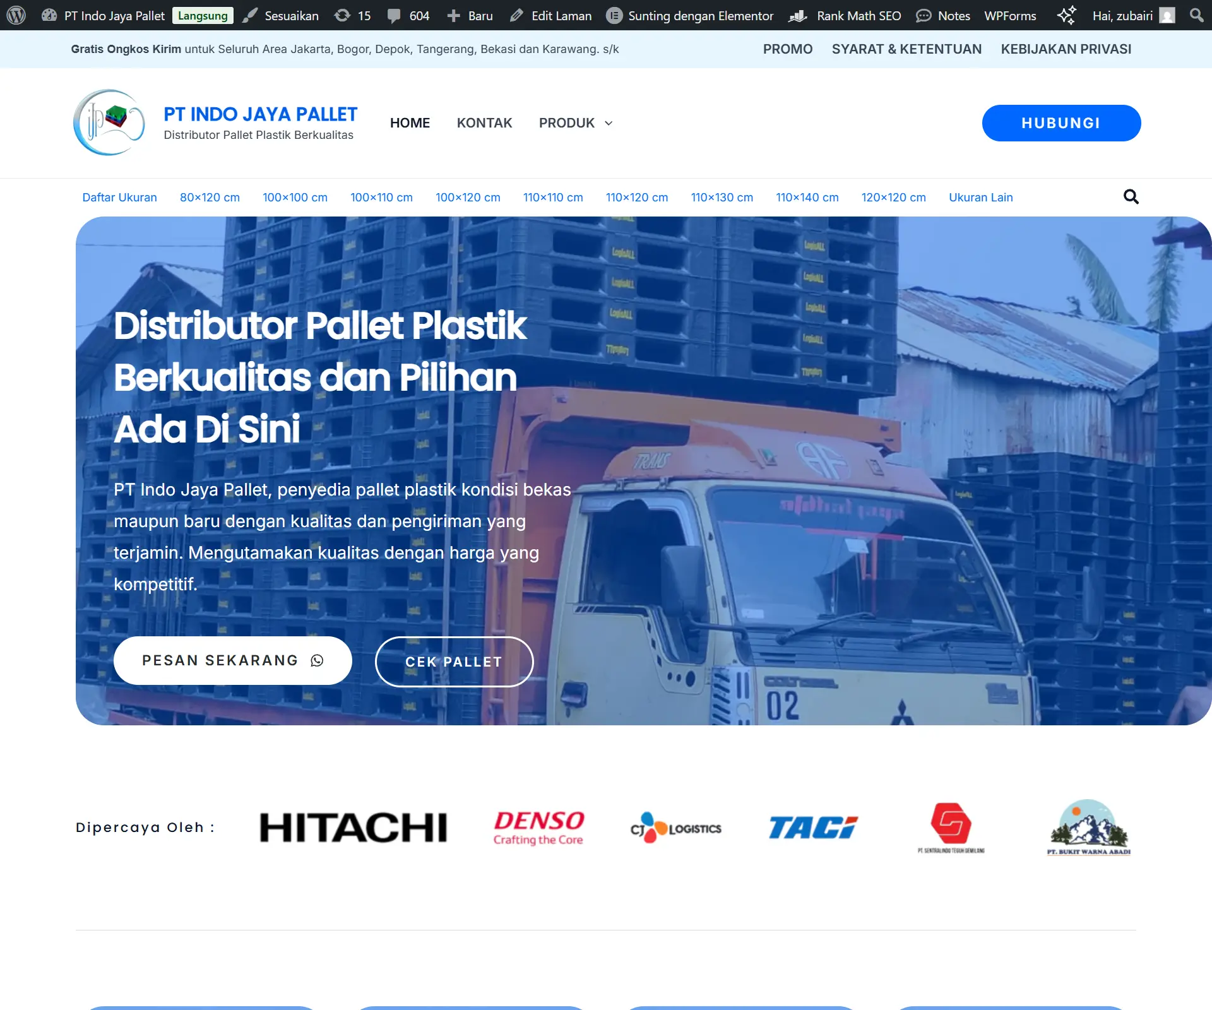The image size is (1212, 1010).
Task: Select the 100×120 cm size menu item
Action: (468, 197)
